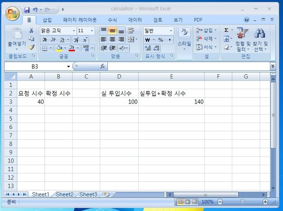Switch to the 보기 ribbon tab

click(x=178, y=20)
